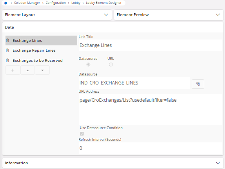Select Exchange Repair Lines item
The image size is (225, 169).
(x=41, y=50)
